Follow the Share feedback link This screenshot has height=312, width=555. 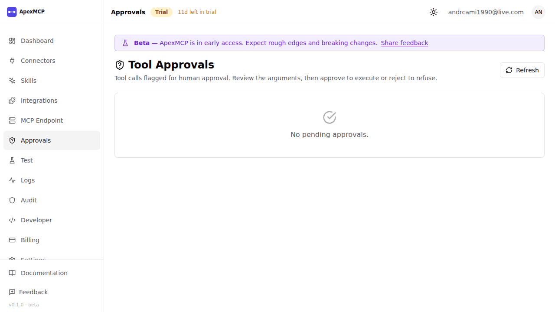(x=405, y=43)
